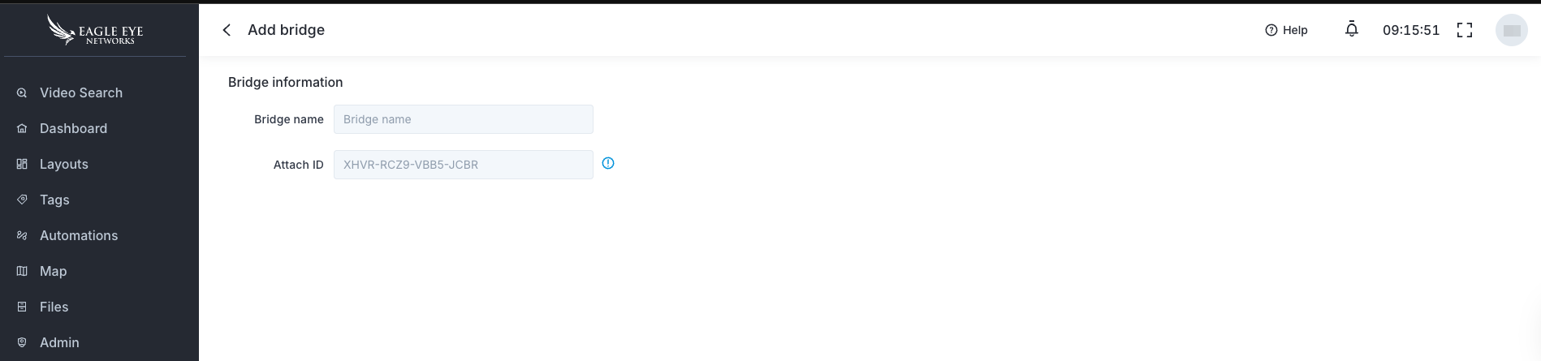Click the Admin shield icon

22,343
